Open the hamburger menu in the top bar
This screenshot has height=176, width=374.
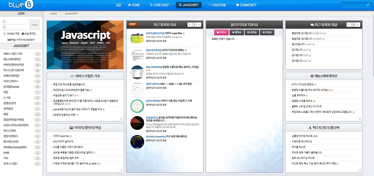119,5
